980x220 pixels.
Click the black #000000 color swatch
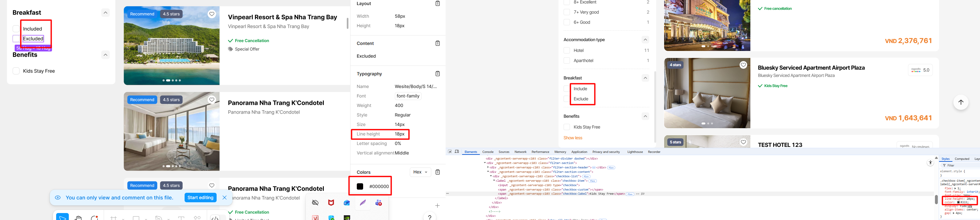pos(360,186)
